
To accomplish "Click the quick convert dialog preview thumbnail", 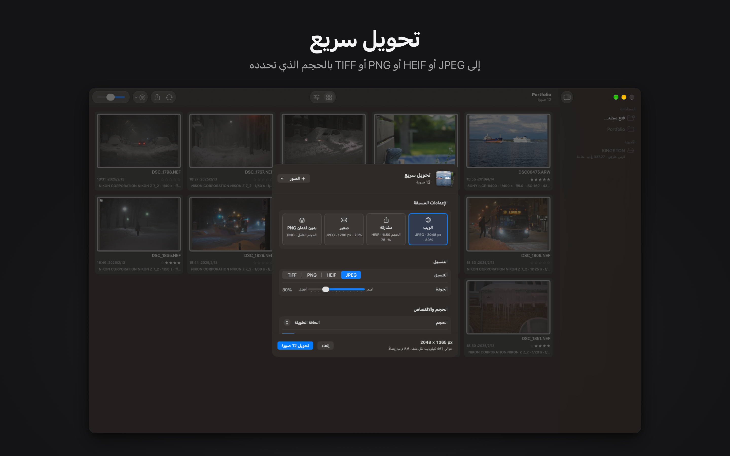I will pyautogui.click(x=444, y=179).
